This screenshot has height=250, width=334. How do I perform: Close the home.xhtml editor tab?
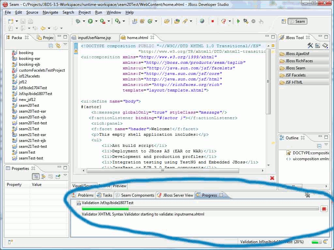coord(152,37)
